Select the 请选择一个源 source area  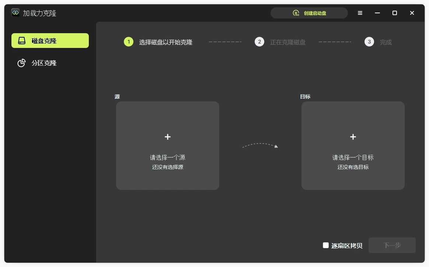(167, 146)
